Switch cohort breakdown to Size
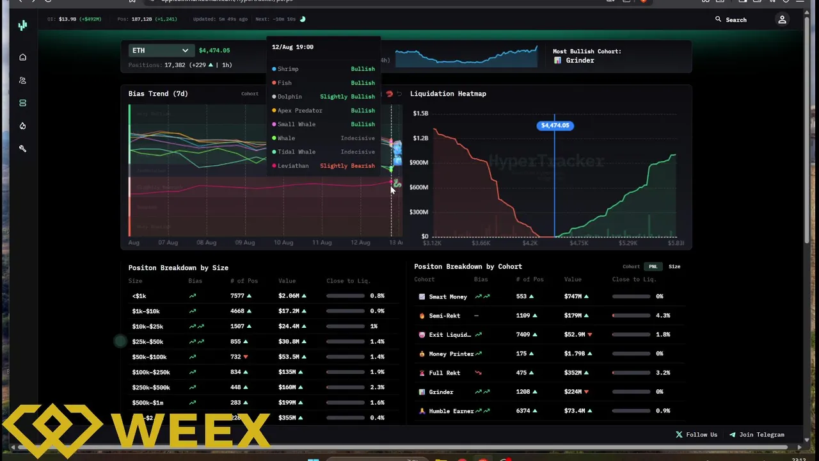819x461 pixels. click(x=674, y=266)
